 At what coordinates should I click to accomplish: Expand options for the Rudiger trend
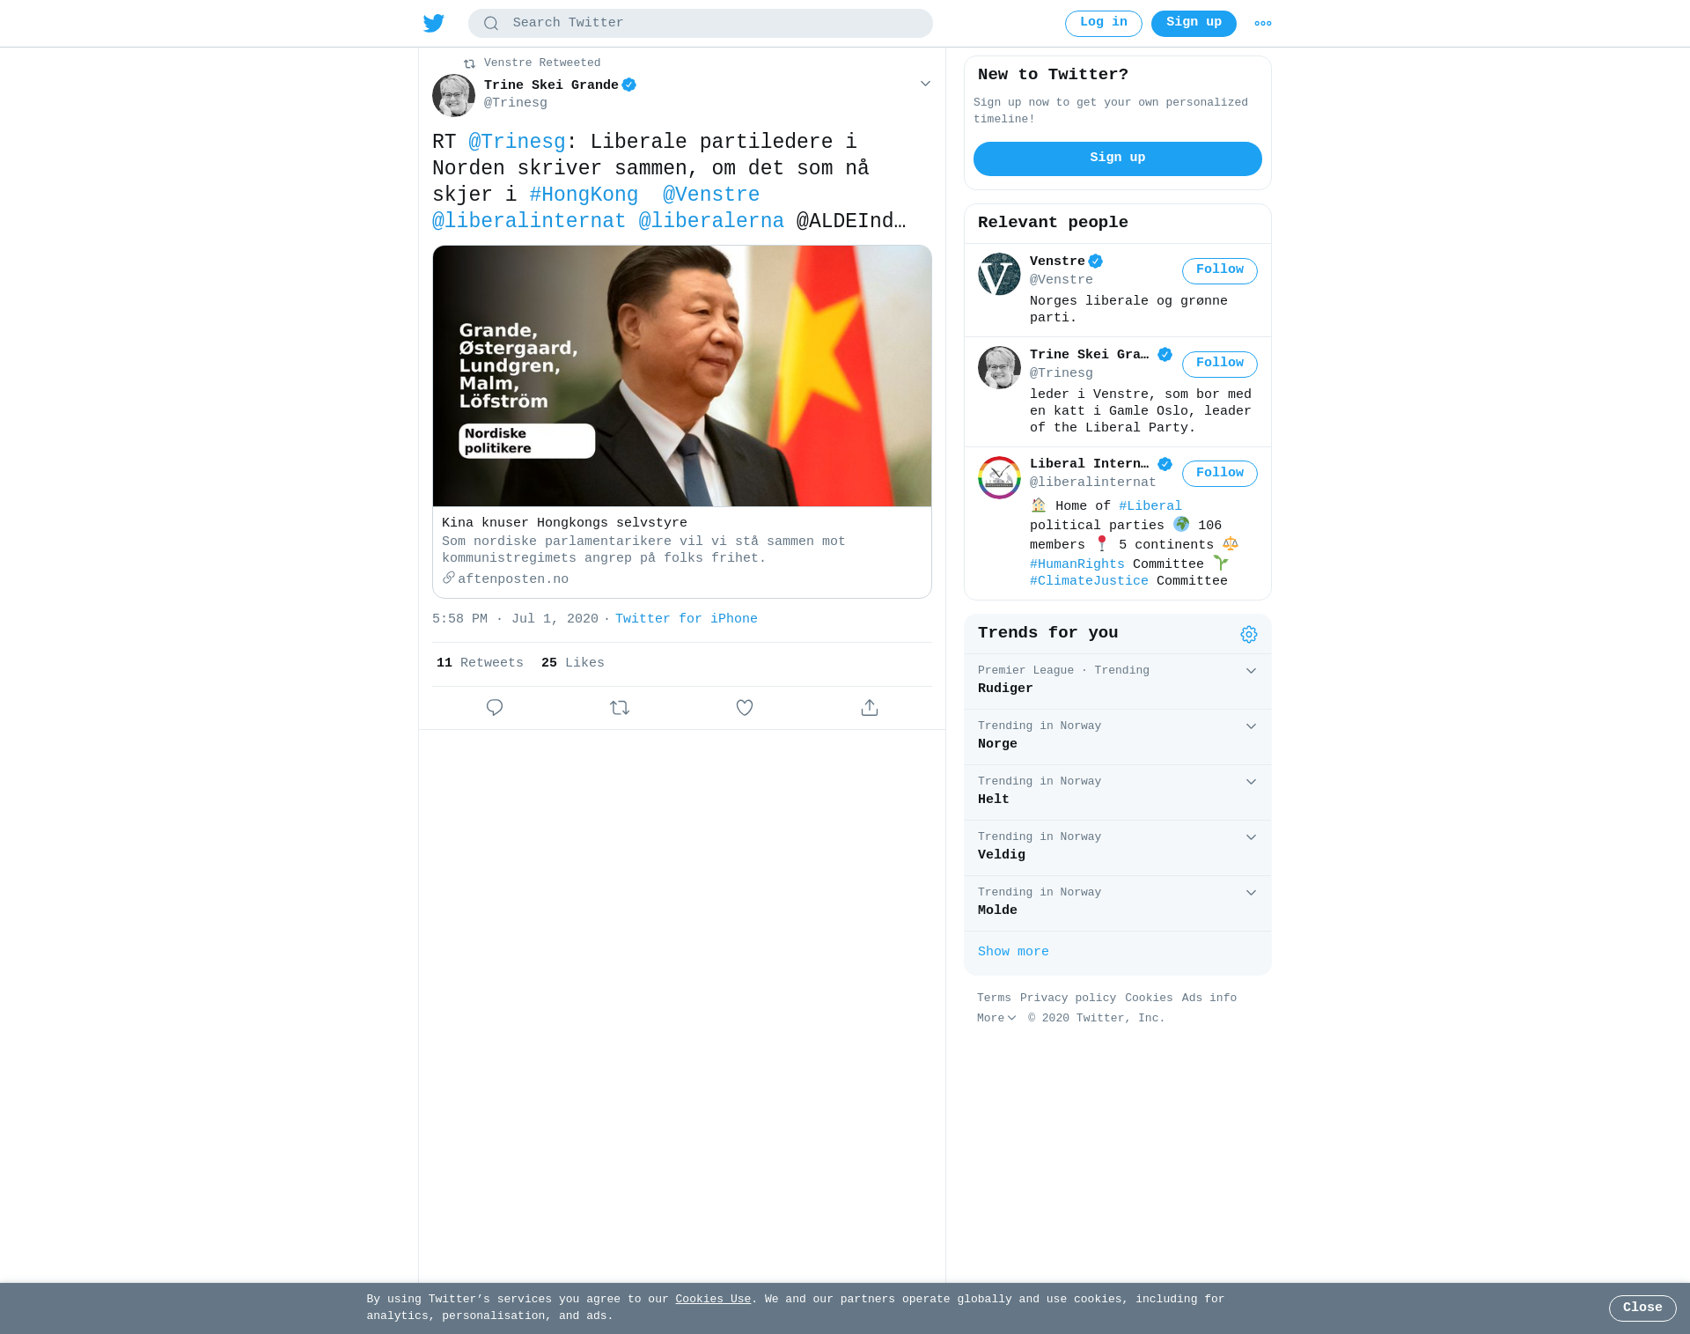coord(1251,671)
